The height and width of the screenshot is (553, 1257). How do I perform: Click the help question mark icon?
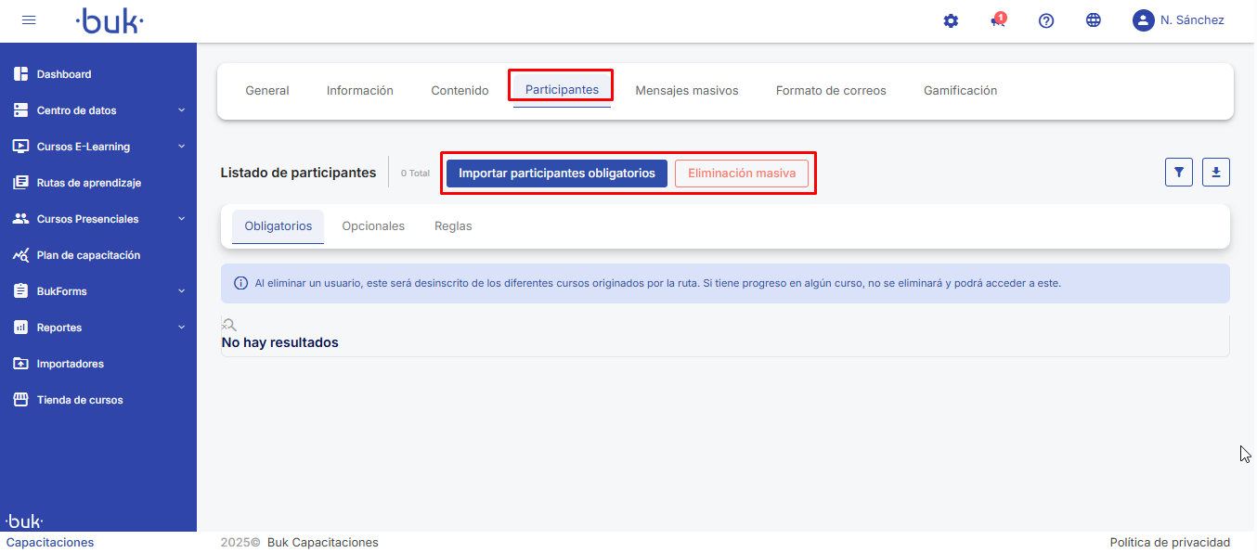(1046, 20)
